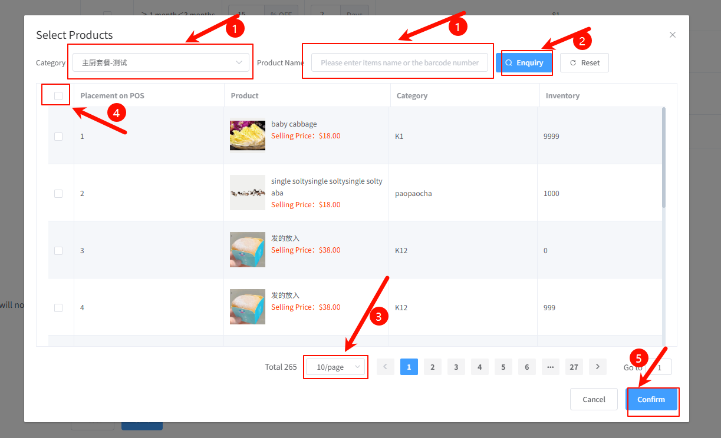Go to next page using right arrow
The height and width of the screenshot is (438, 721).
pyautogui.click(x=597, y=367)
